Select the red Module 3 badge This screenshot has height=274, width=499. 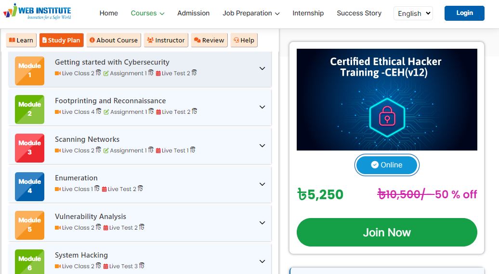coord(29,148)
